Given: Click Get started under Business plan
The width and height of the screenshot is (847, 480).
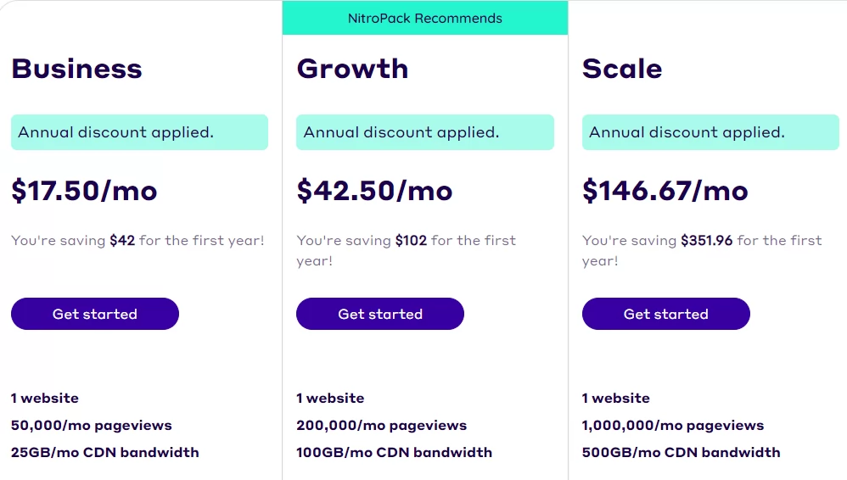Looking at the screenshot, I should (94, 314).
